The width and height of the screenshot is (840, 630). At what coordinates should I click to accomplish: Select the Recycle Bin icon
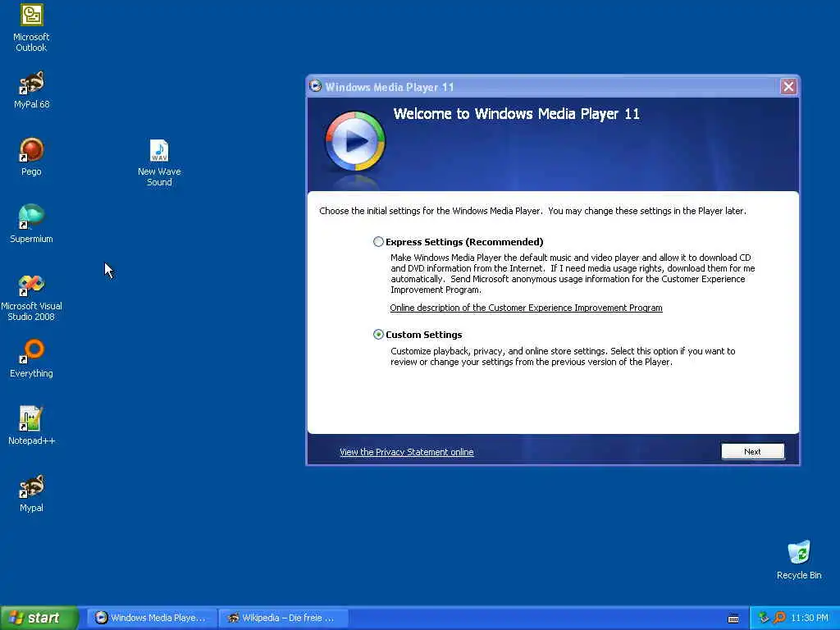pyautogui.click(x=799, y=559)
